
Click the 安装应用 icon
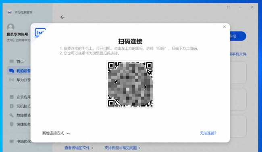pos(12,97)
